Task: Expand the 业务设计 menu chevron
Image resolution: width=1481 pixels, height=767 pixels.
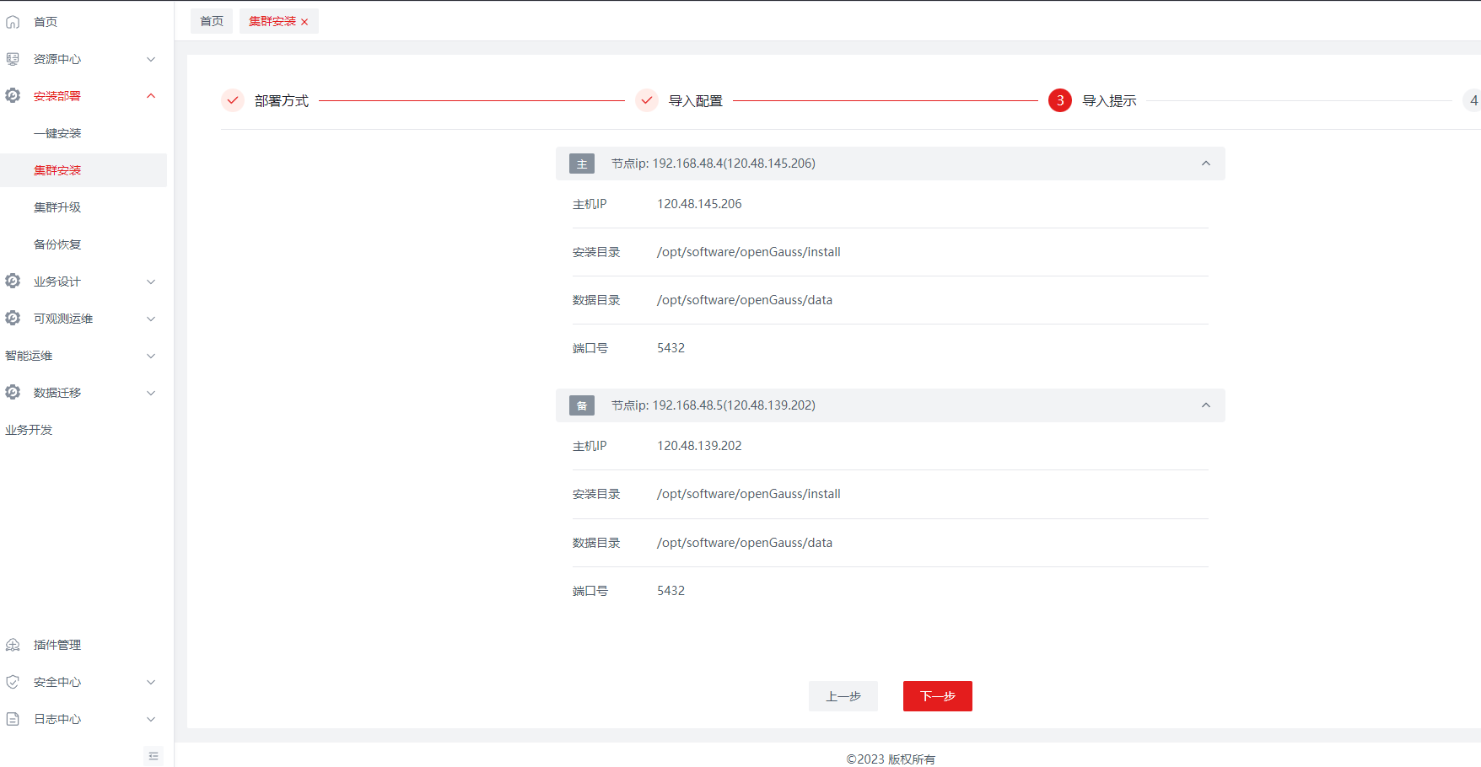Action: [151, 282]
